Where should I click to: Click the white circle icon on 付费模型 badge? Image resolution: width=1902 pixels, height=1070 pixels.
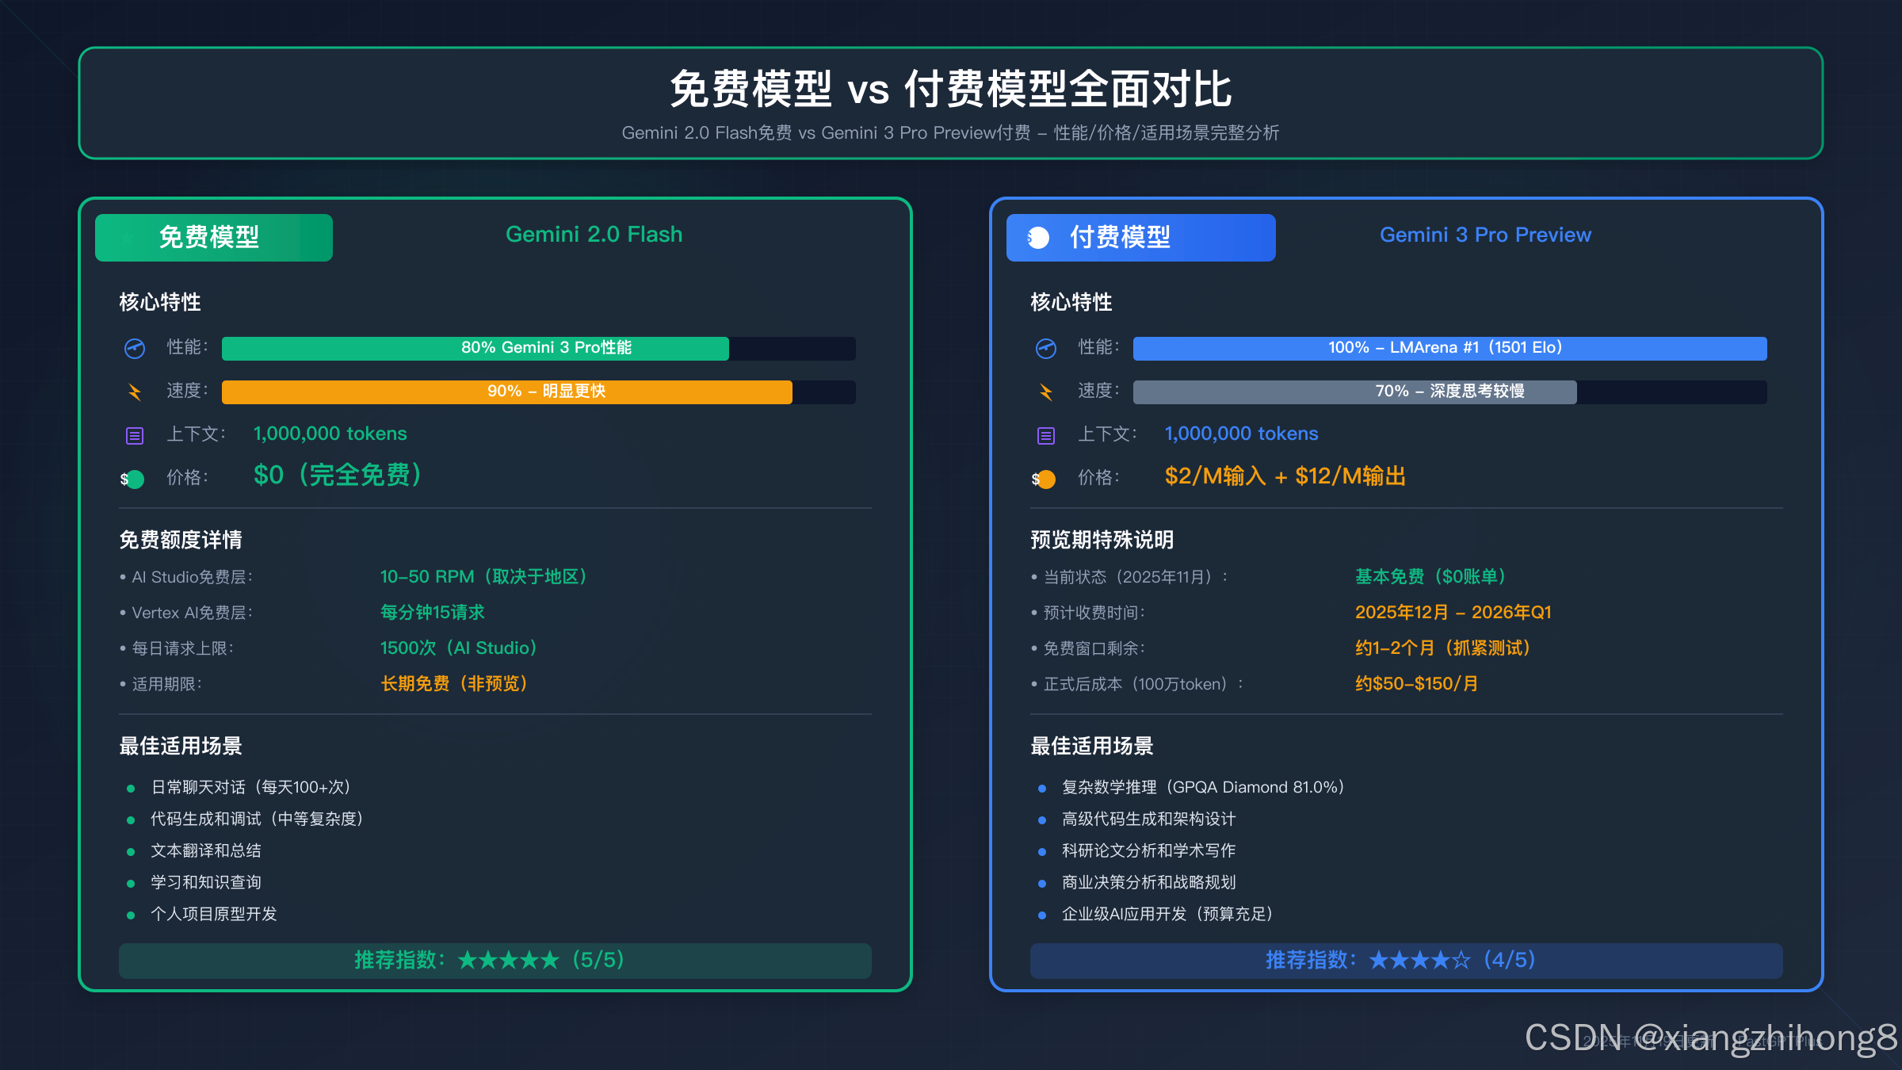(1038, 238)
